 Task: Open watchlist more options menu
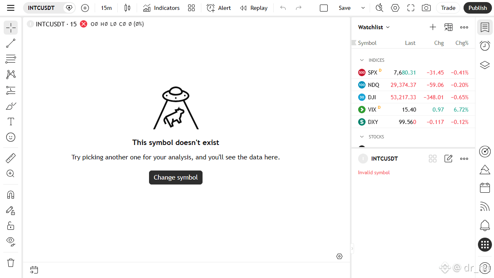pyautogui.click(x=464, y=27)
